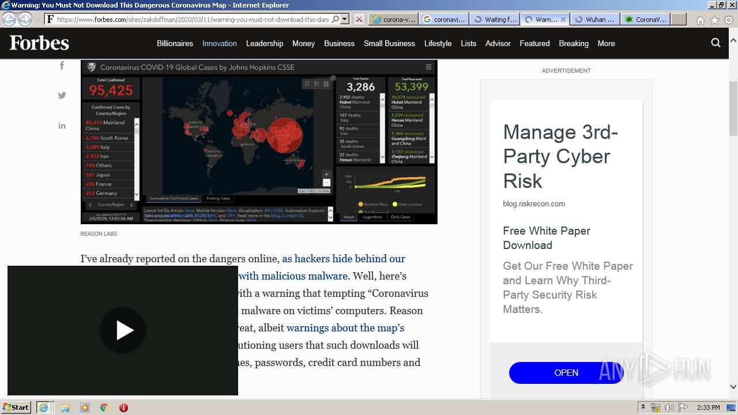Open the Business section
The height and width of the screenshot is (415, 738).
point(339,43)
